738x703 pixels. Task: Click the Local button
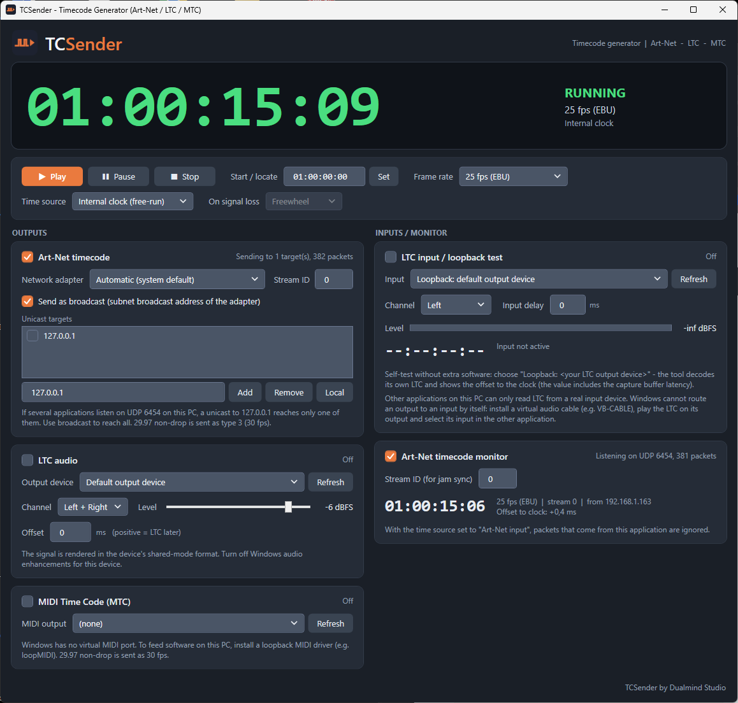coord(335,392)
